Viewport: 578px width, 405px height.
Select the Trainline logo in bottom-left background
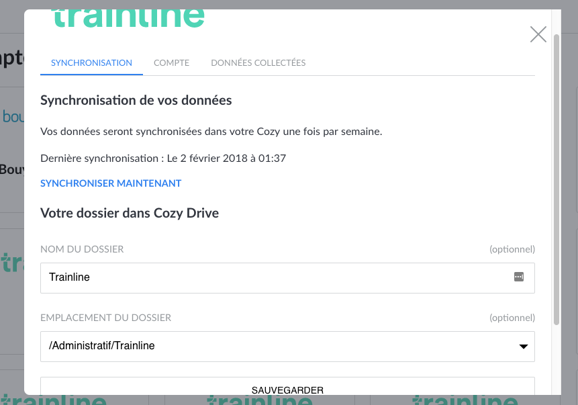(54, 398)
